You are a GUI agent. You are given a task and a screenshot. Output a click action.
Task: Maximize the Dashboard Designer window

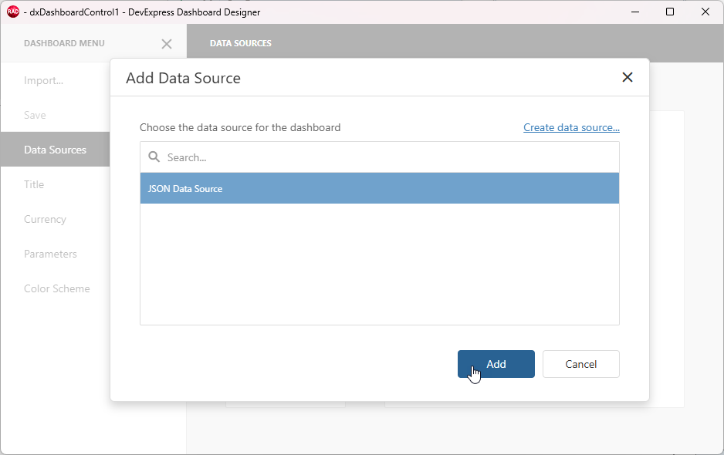pos(670,12)
